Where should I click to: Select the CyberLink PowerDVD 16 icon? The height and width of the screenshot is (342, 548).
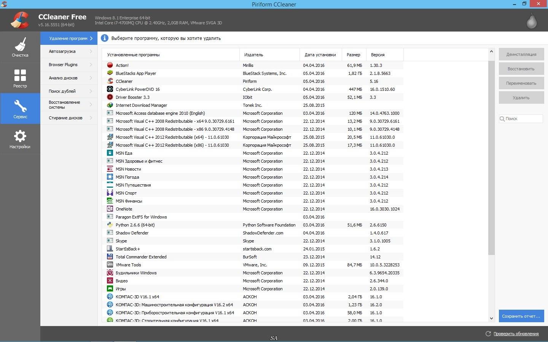[x=110, y=89]
